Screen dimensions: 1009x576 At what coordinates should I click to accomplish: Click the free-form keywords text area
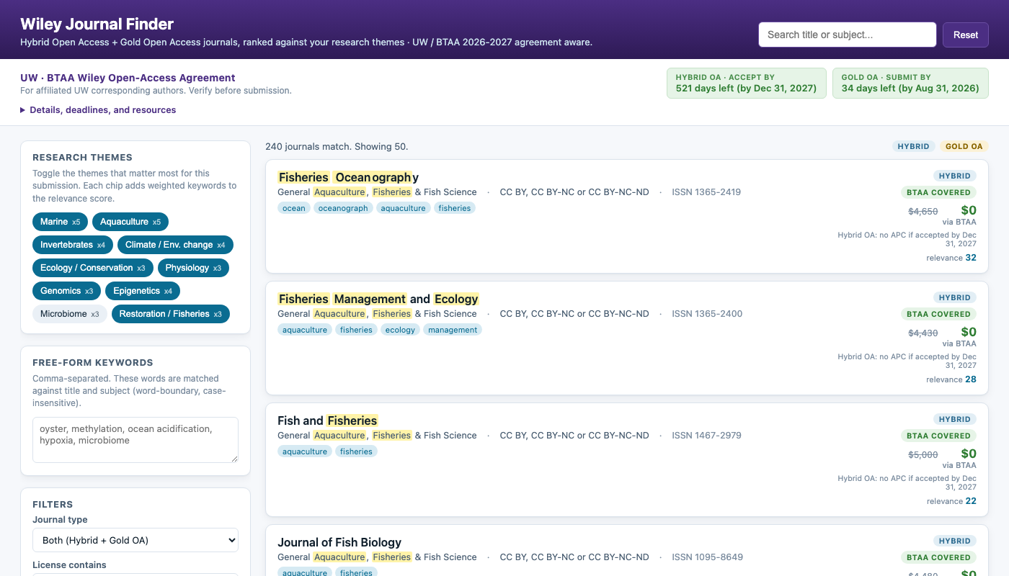pyautogui.click(x=135, y=440)
